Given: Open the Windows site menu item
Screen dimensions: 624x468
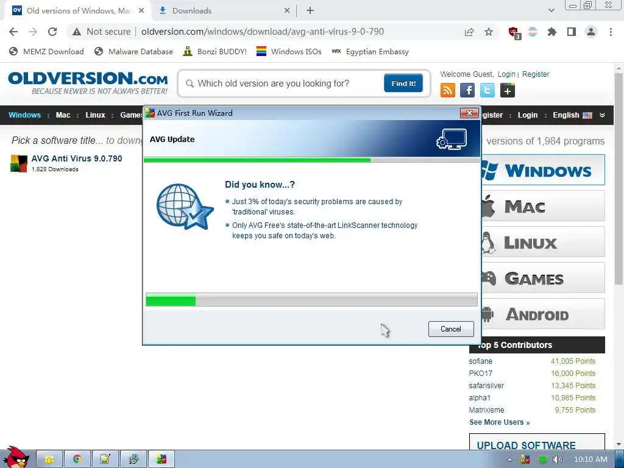Looking at the screenshot, I should pyautogui.click(x=24, y=115).
